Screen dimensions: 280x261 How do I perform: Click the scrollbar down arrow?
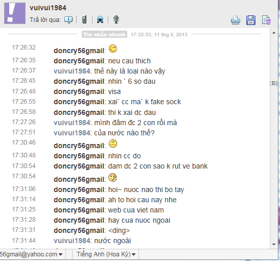coord(274,244)
